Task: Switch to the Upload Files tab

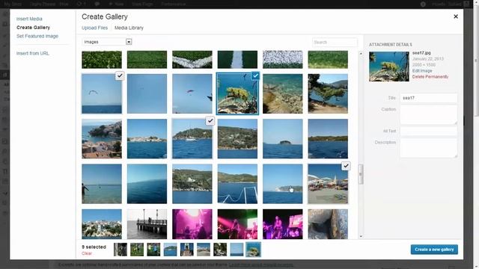Action: 95,28
